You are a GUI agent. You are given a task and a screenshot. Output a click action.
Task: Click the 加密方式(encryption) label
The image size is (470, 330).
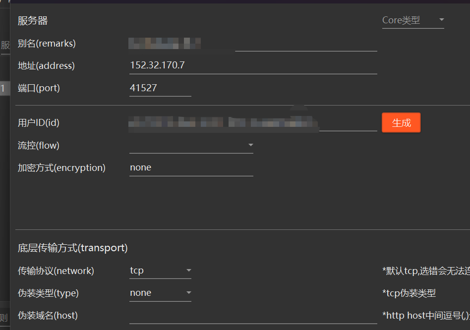(61, 167)
